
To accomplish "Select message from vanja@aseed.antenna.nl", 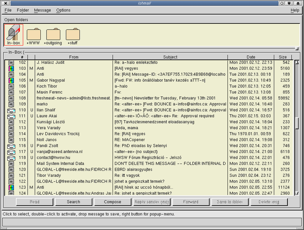I will 60,152.
